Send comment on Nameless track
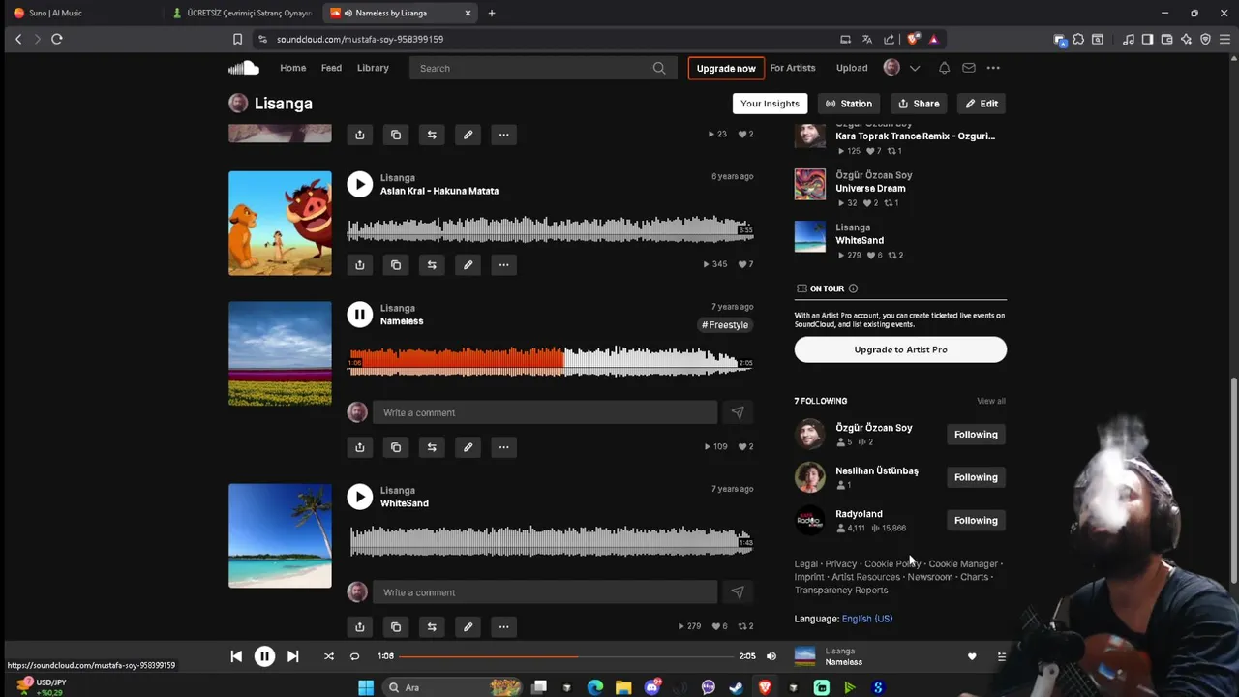 pyautogui.click(x=738, y=412)
